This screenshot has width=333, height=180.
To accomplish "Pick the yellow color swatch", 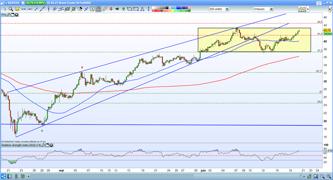I will tap(172, 10).
